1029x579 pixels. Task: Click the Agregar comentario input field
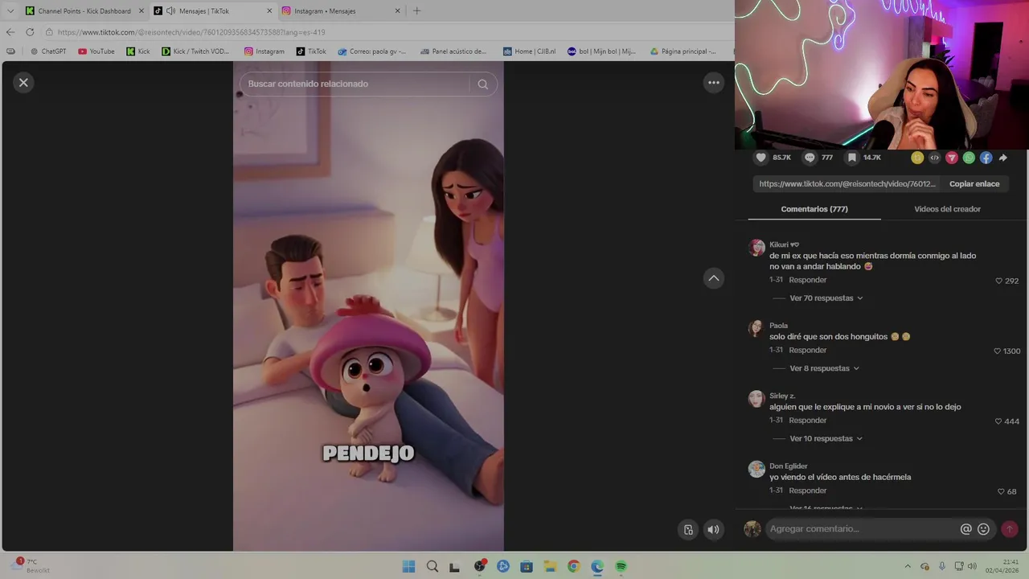tap(860, 529)
